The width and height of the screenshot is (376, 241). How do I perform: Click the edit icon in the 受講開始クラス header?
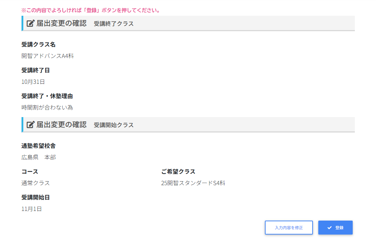30,125
